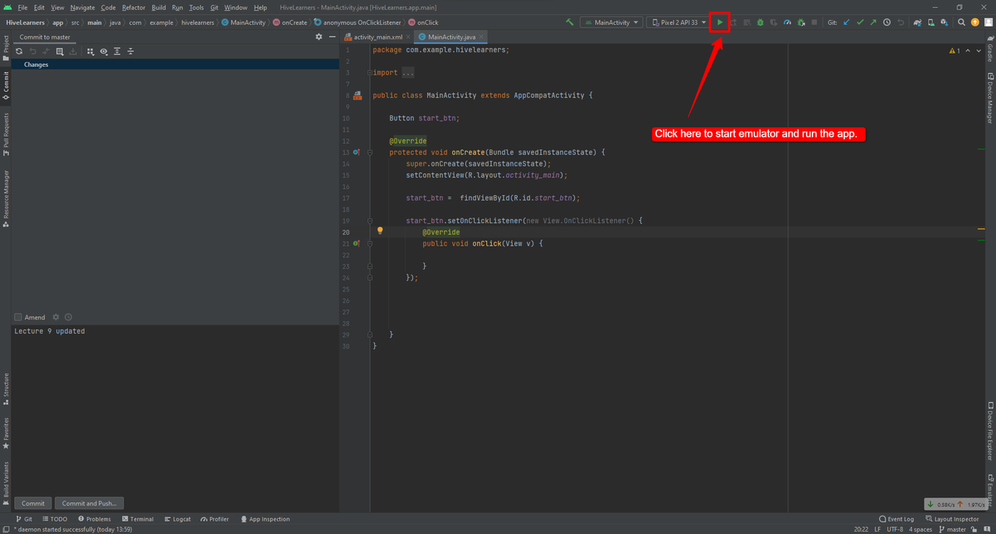Open the SDK Manager icon
The width and height of the screenshot is (996, 534).
click(944, 23)
